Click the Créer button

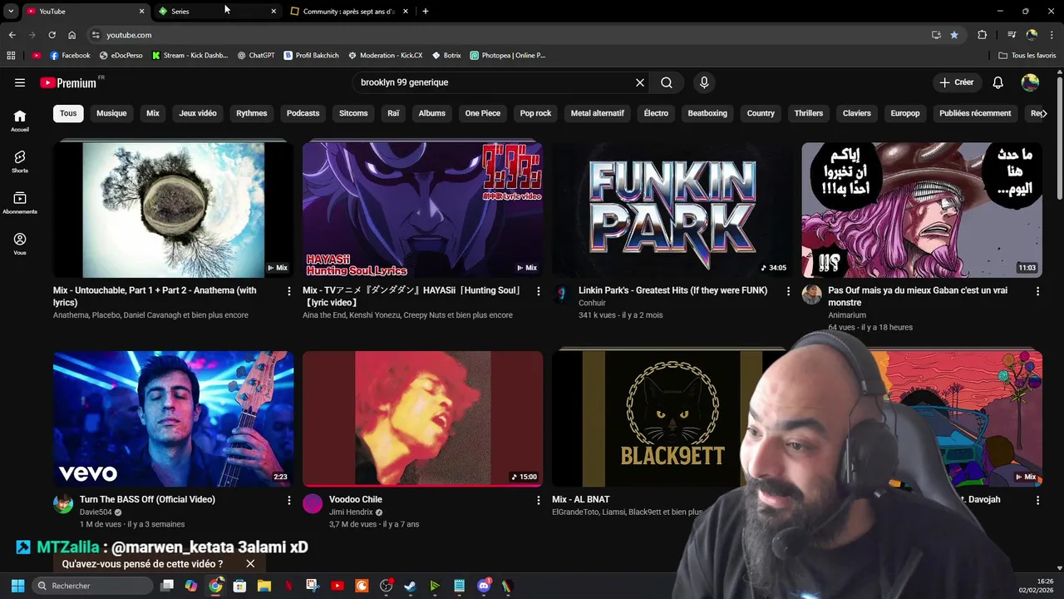tap(956, 82)
